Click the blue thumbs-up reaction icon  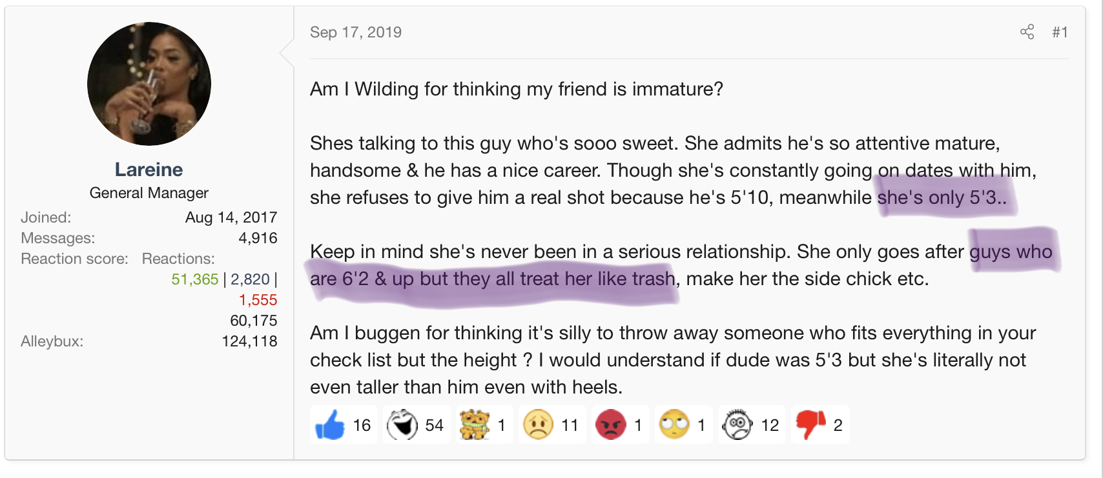pos(330,425)
